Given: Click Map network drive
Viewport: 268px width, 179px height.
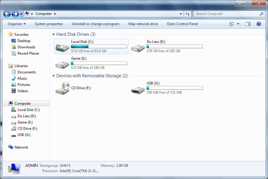Looking at the screenshot, I should coord(143,24).
